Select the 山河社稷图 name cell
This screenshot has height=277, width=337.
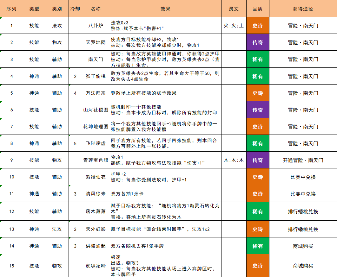[x=96, y=110]
